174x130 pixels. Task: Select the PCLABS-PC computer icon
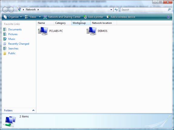point(43,31)
